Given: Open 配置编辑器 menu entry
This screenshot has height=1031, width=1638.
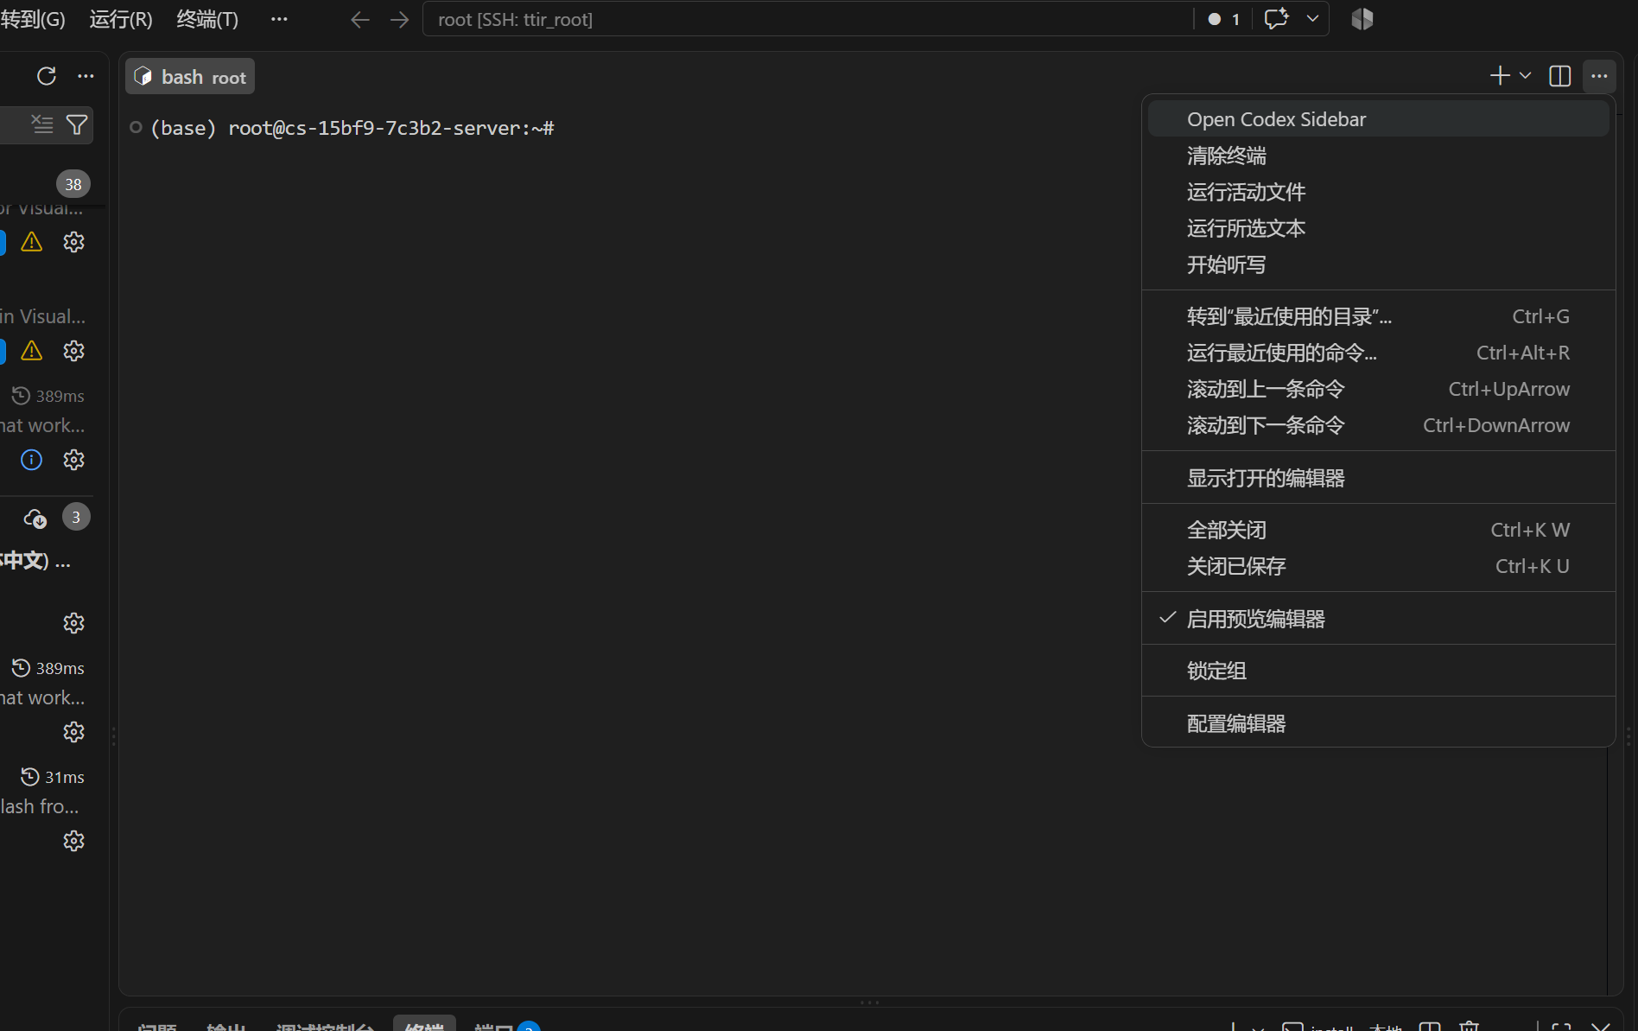Looking at the screenshot, I should (1378, 723).
